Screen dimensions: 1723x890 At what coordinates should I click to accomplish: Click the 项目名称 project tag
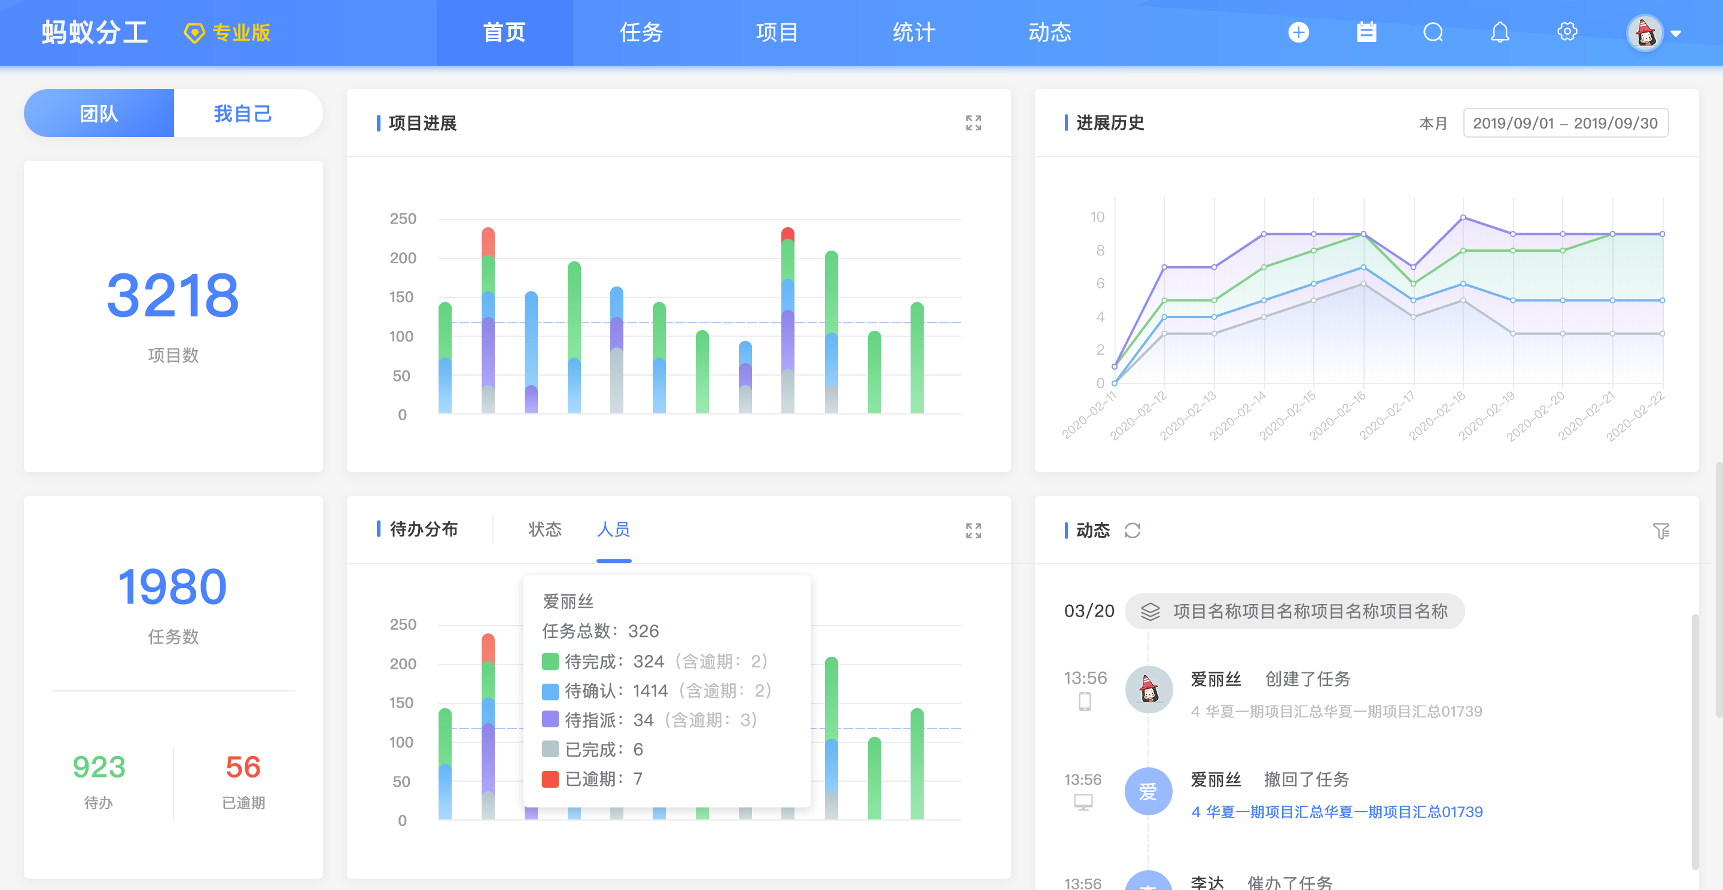click(x=1294, y=611)
